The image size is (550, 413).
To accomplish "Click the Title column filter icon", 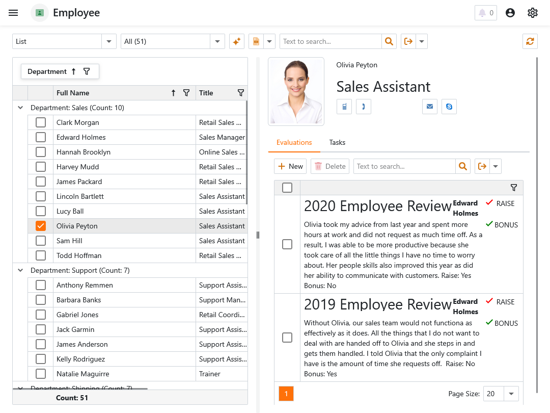I will [x=241, y=93].
